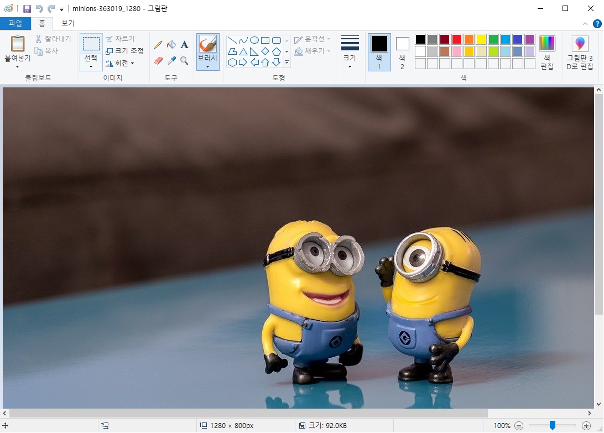
Task: Choose the Rounded rectangle shape
Action: 276,40
